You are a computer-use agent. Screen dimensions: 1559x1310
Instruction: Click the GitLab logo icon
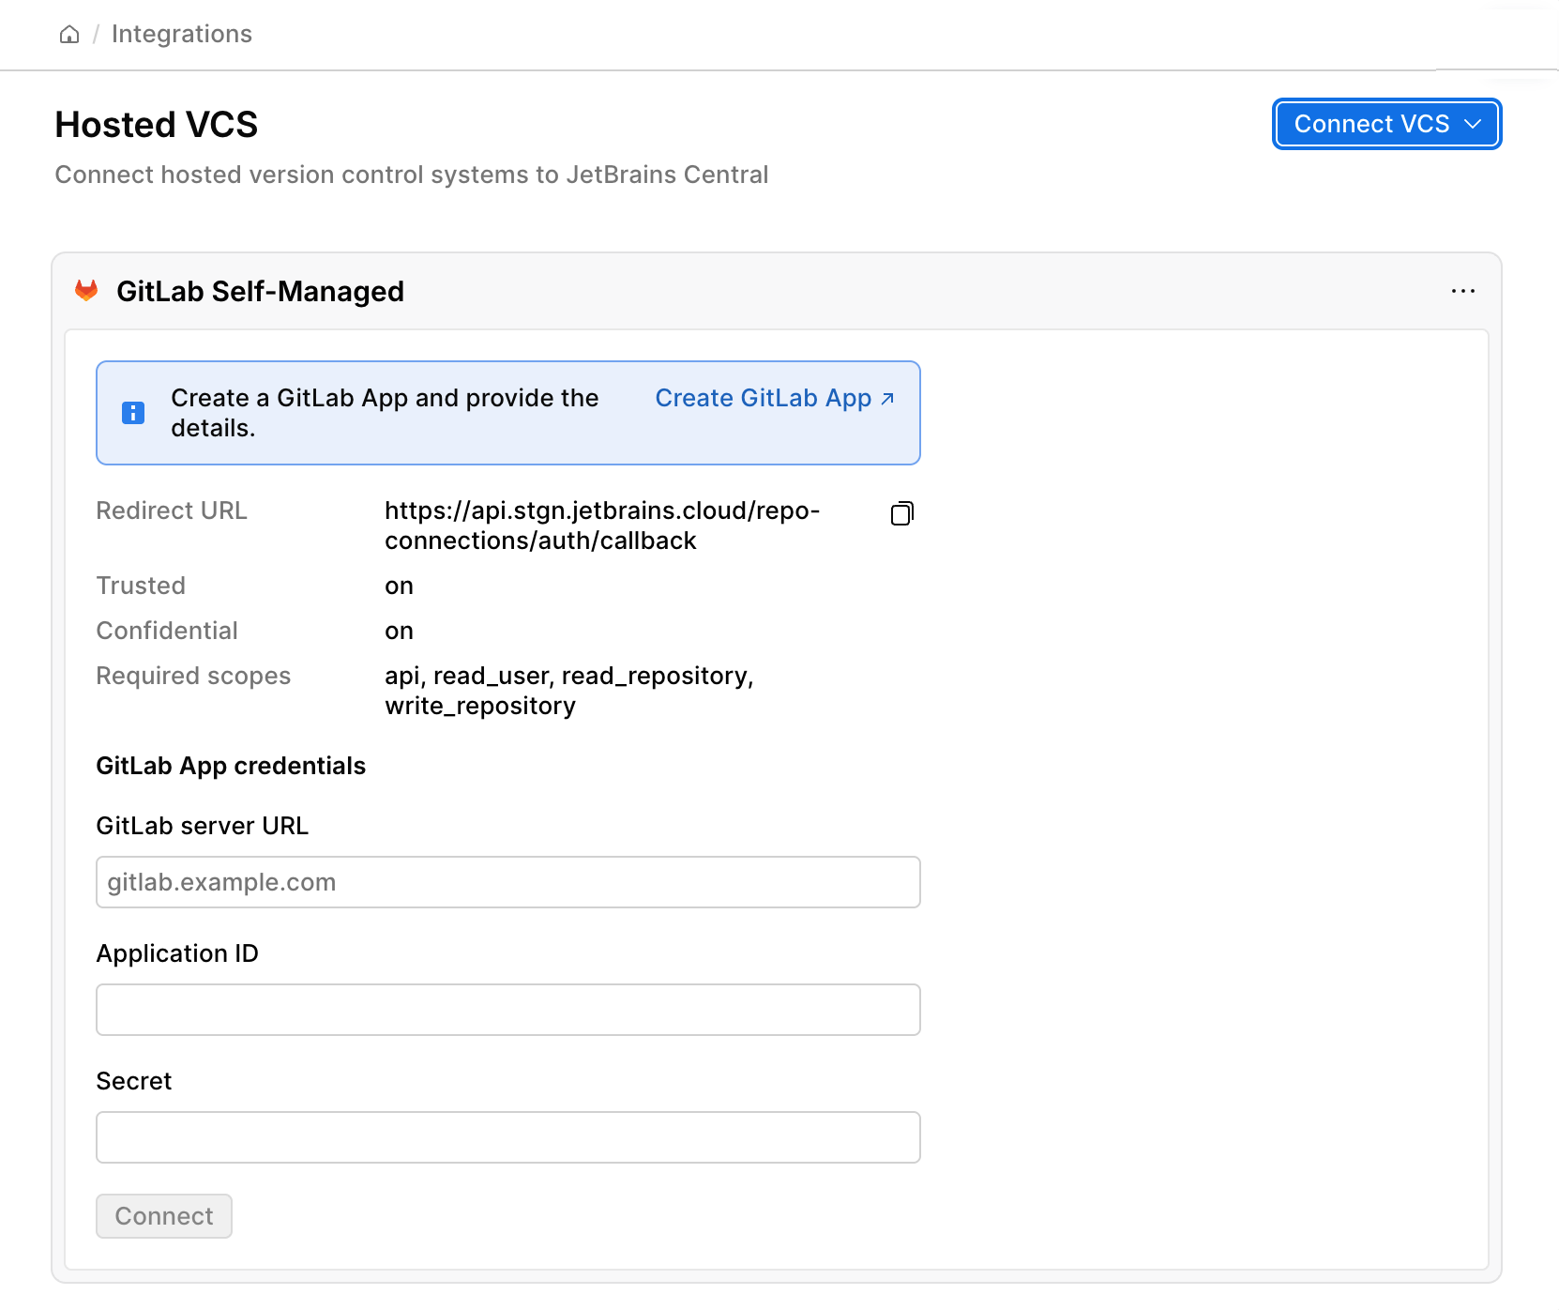tap(86, 291)
